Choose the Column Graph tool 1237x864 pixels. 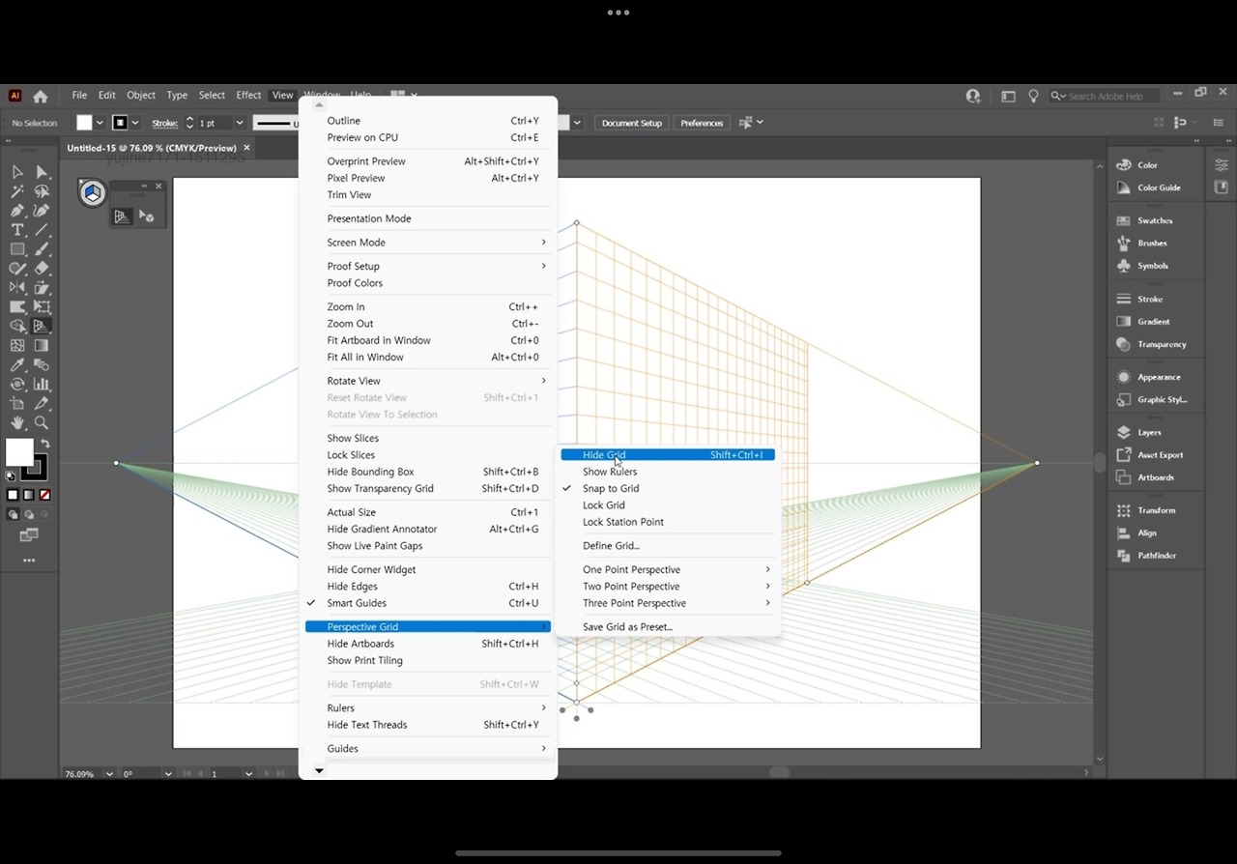[42, 385]
